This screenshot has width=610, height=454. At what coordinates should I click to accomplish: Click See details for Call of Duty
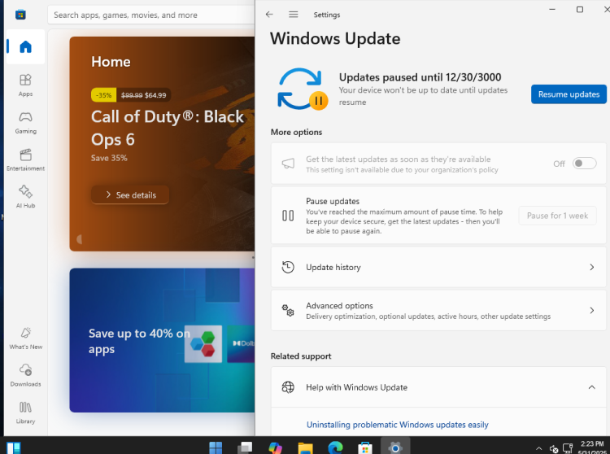point(130,195)
